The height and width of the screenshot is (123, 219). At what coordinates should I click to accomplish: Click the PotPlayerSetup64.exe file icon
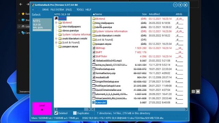[94, 86]
